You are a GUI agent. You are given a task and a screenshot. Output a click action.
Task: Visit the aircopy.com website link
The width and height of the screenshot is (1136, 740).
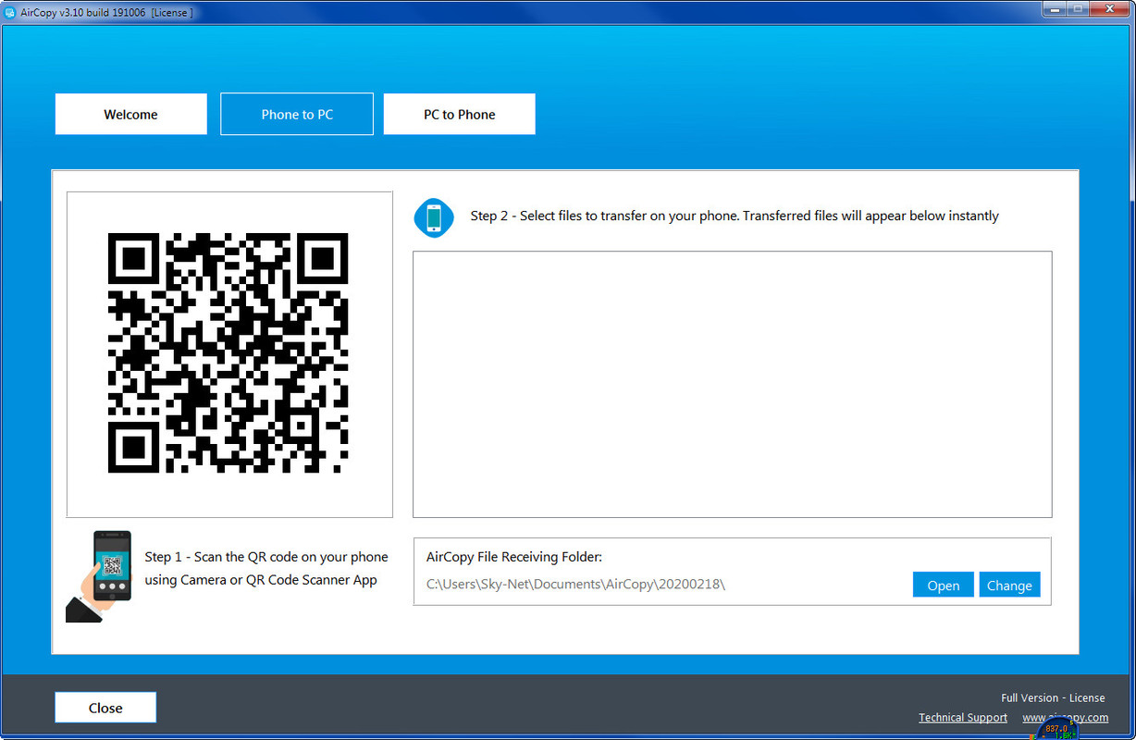(1065, 718)
